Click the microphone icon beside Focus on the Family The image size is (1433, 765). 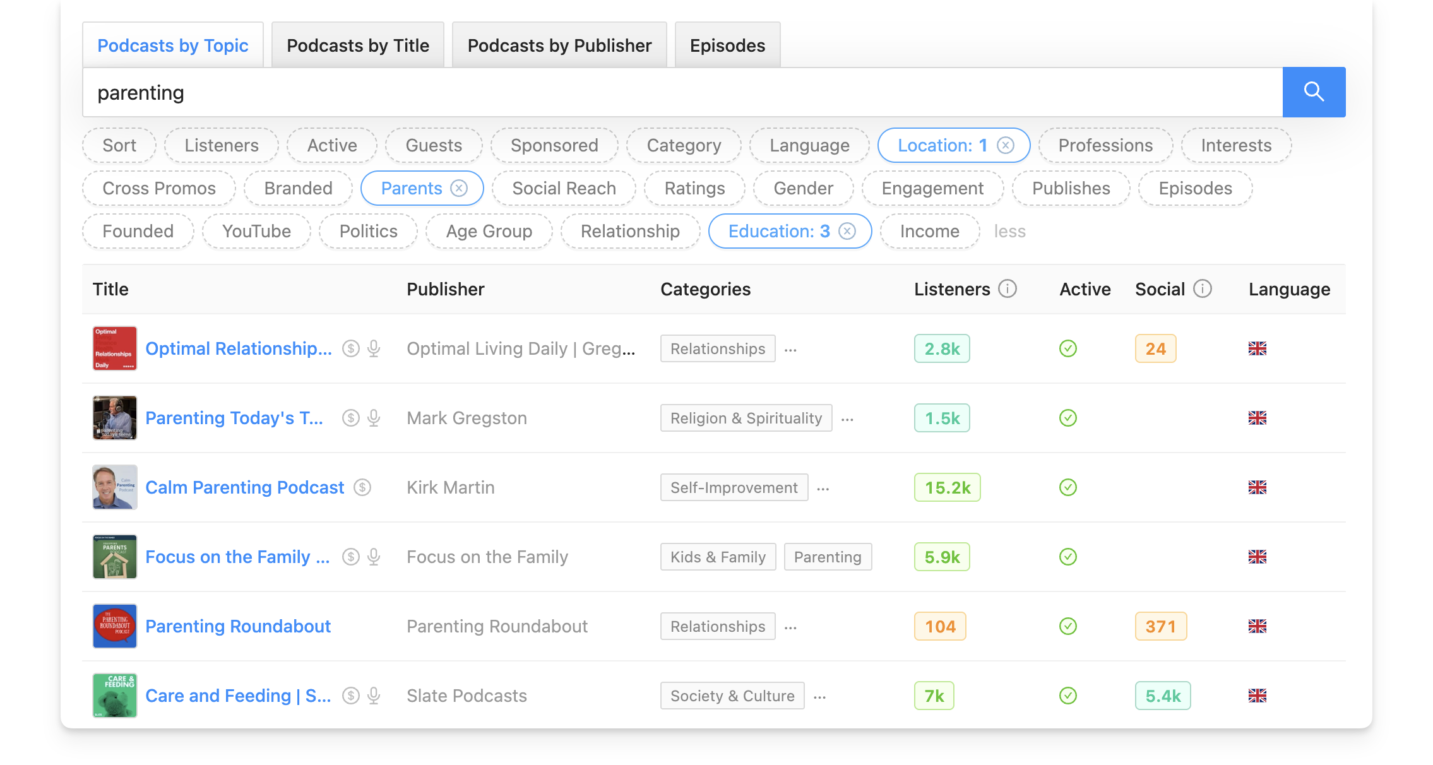point(374,557)
